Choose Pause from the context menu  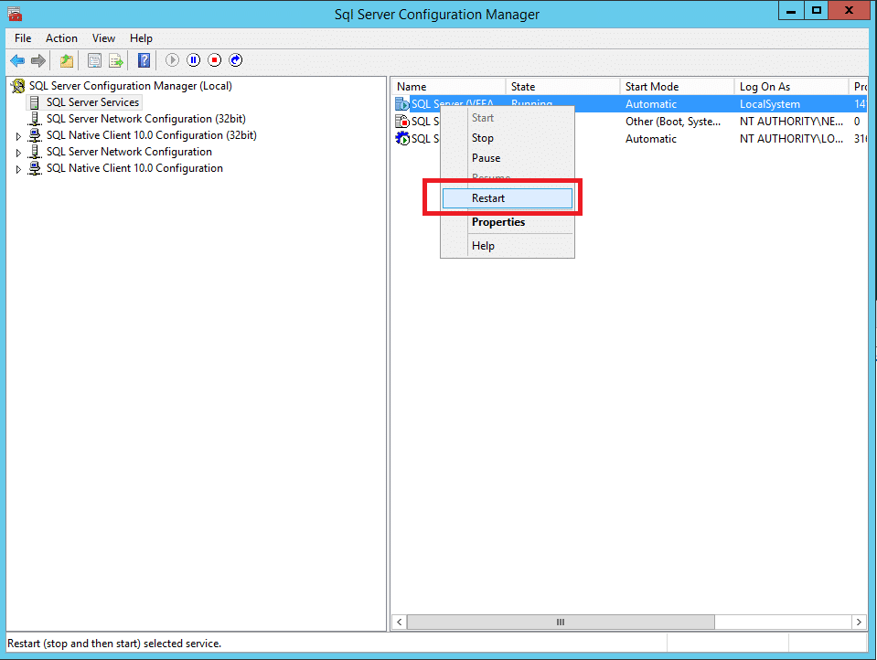(508, 158)
